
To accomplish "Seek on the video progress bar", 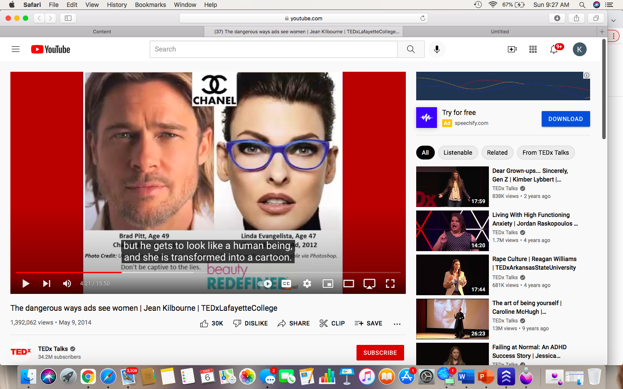I will pyautogui.click(x=208, y=272).
